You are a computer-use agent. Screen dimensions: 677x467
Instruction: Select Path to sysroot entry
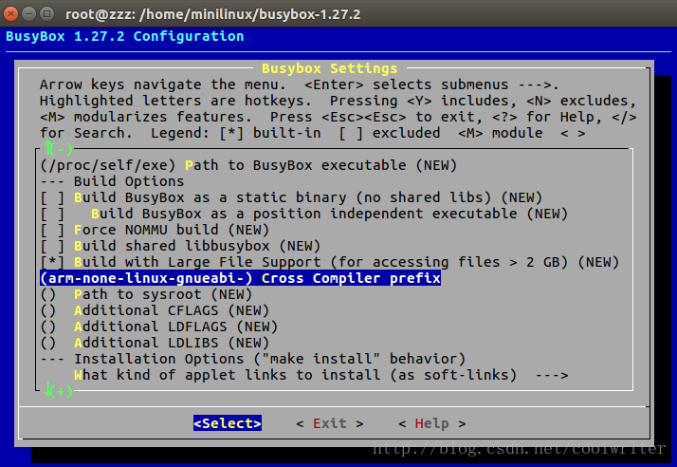tap(146, 294)
